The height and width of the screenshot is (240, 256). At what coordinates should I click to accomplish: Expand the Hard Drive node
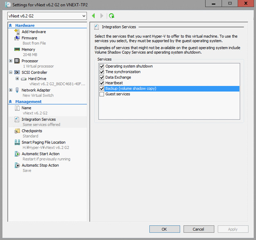coord(17,78)
